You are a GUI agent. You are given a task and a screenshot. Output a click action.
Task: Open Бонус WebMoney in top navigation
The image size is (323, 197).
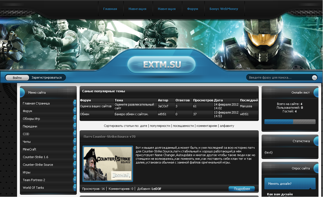[224, 9]
